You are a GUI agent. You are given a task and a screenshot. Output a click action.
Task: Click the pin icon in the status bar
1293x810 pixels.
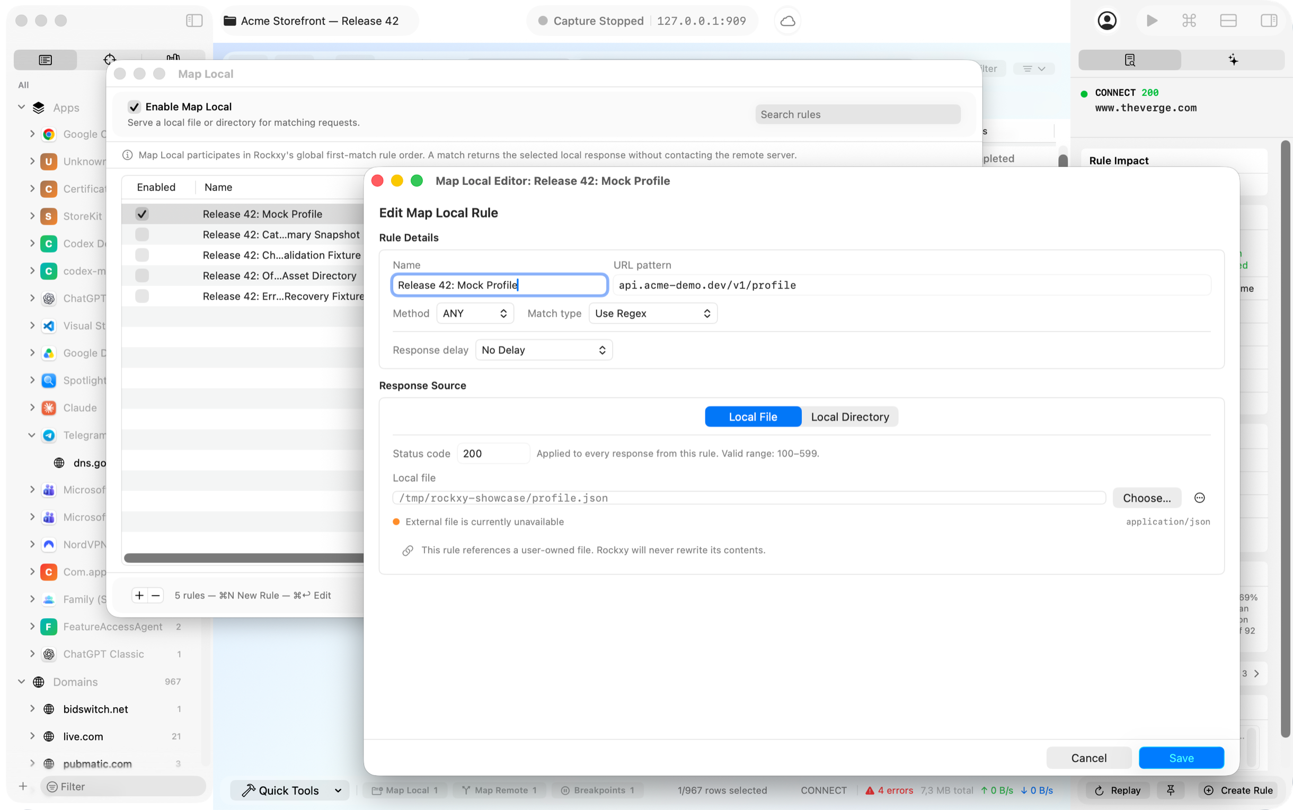coord(1170,790)
